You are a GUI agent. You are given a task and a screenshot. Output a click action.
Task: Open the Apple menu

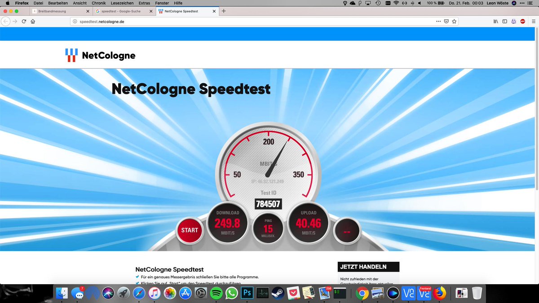[x=7, y=3]
